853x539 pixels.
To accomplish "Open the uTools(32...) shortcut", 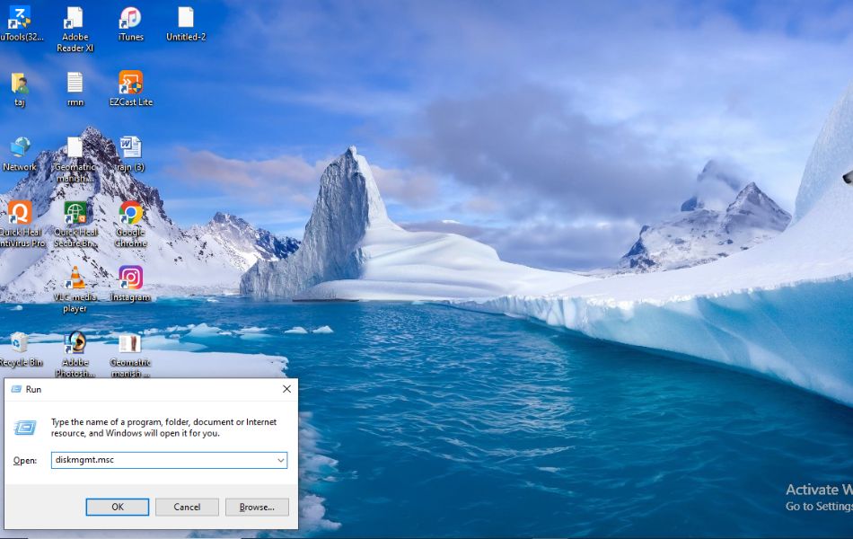I will [20, 16].
